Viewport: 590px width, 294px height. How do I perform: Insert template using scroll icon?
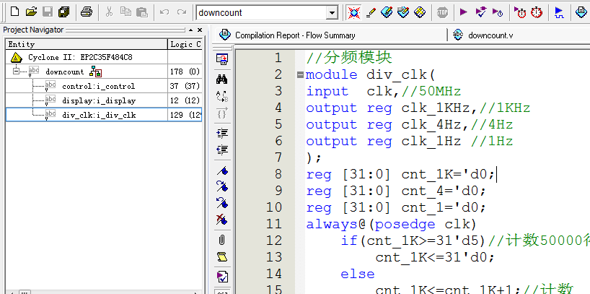[222, 256]
